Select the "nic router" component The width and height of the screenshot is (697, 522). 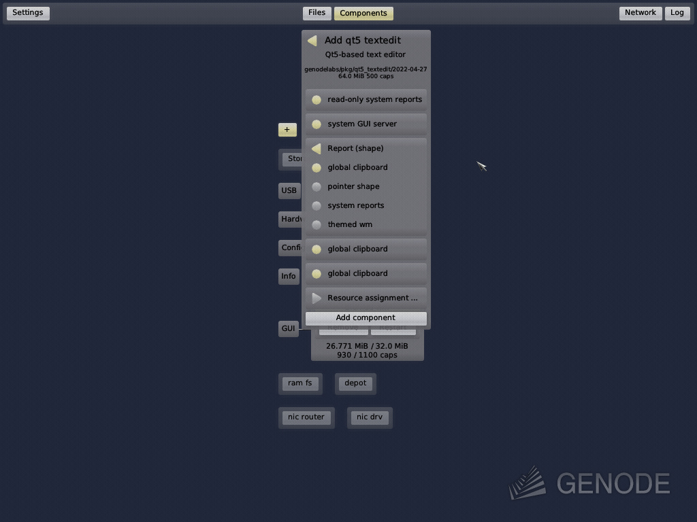(306, 417)
